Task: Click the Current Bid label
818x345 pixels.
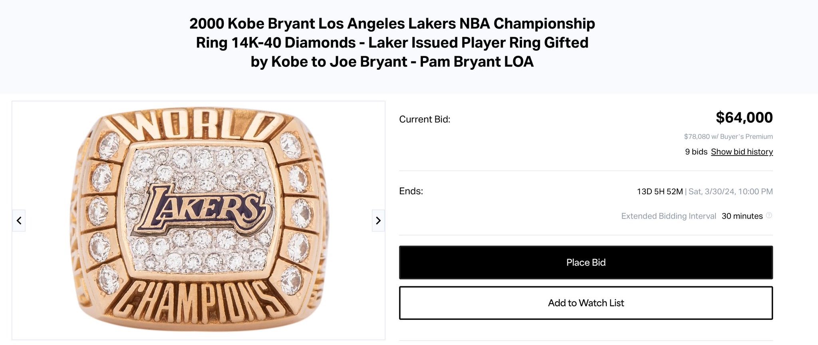Action: pyautogui.click(x=425, y=119)
